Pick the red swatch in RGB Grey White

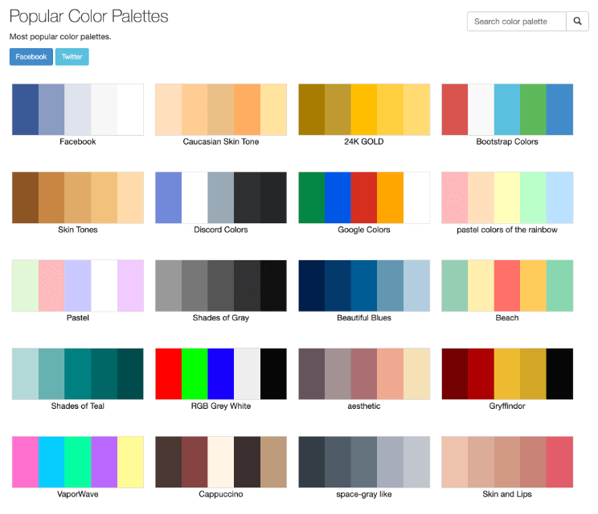pos(168,374)
